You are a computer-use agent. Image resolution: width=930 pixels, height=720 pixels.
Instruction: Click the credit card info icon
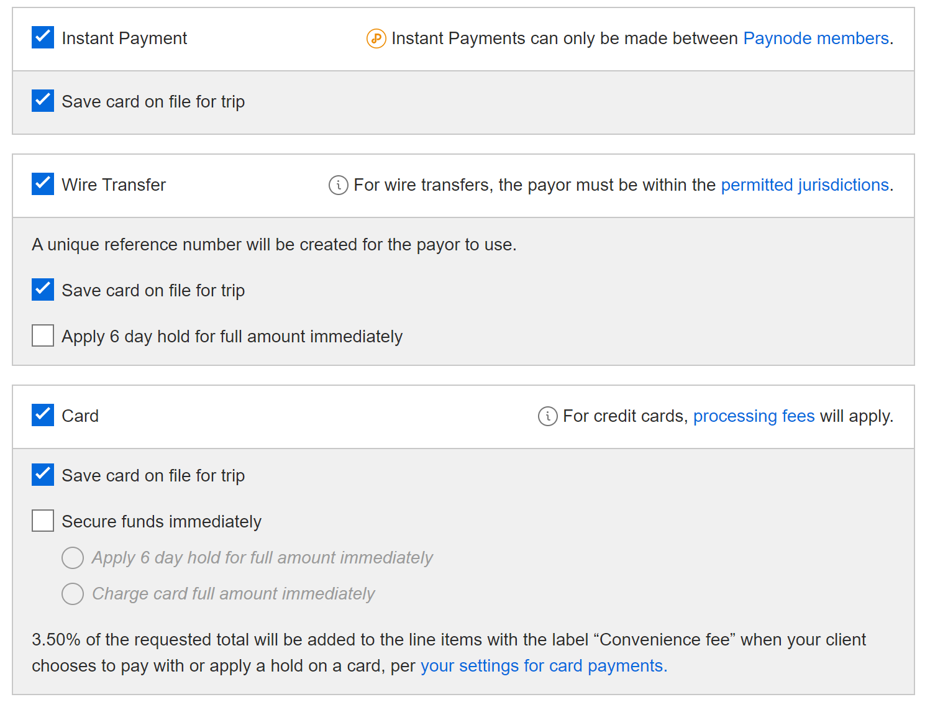pyautogui.click(x=547, y=416)
